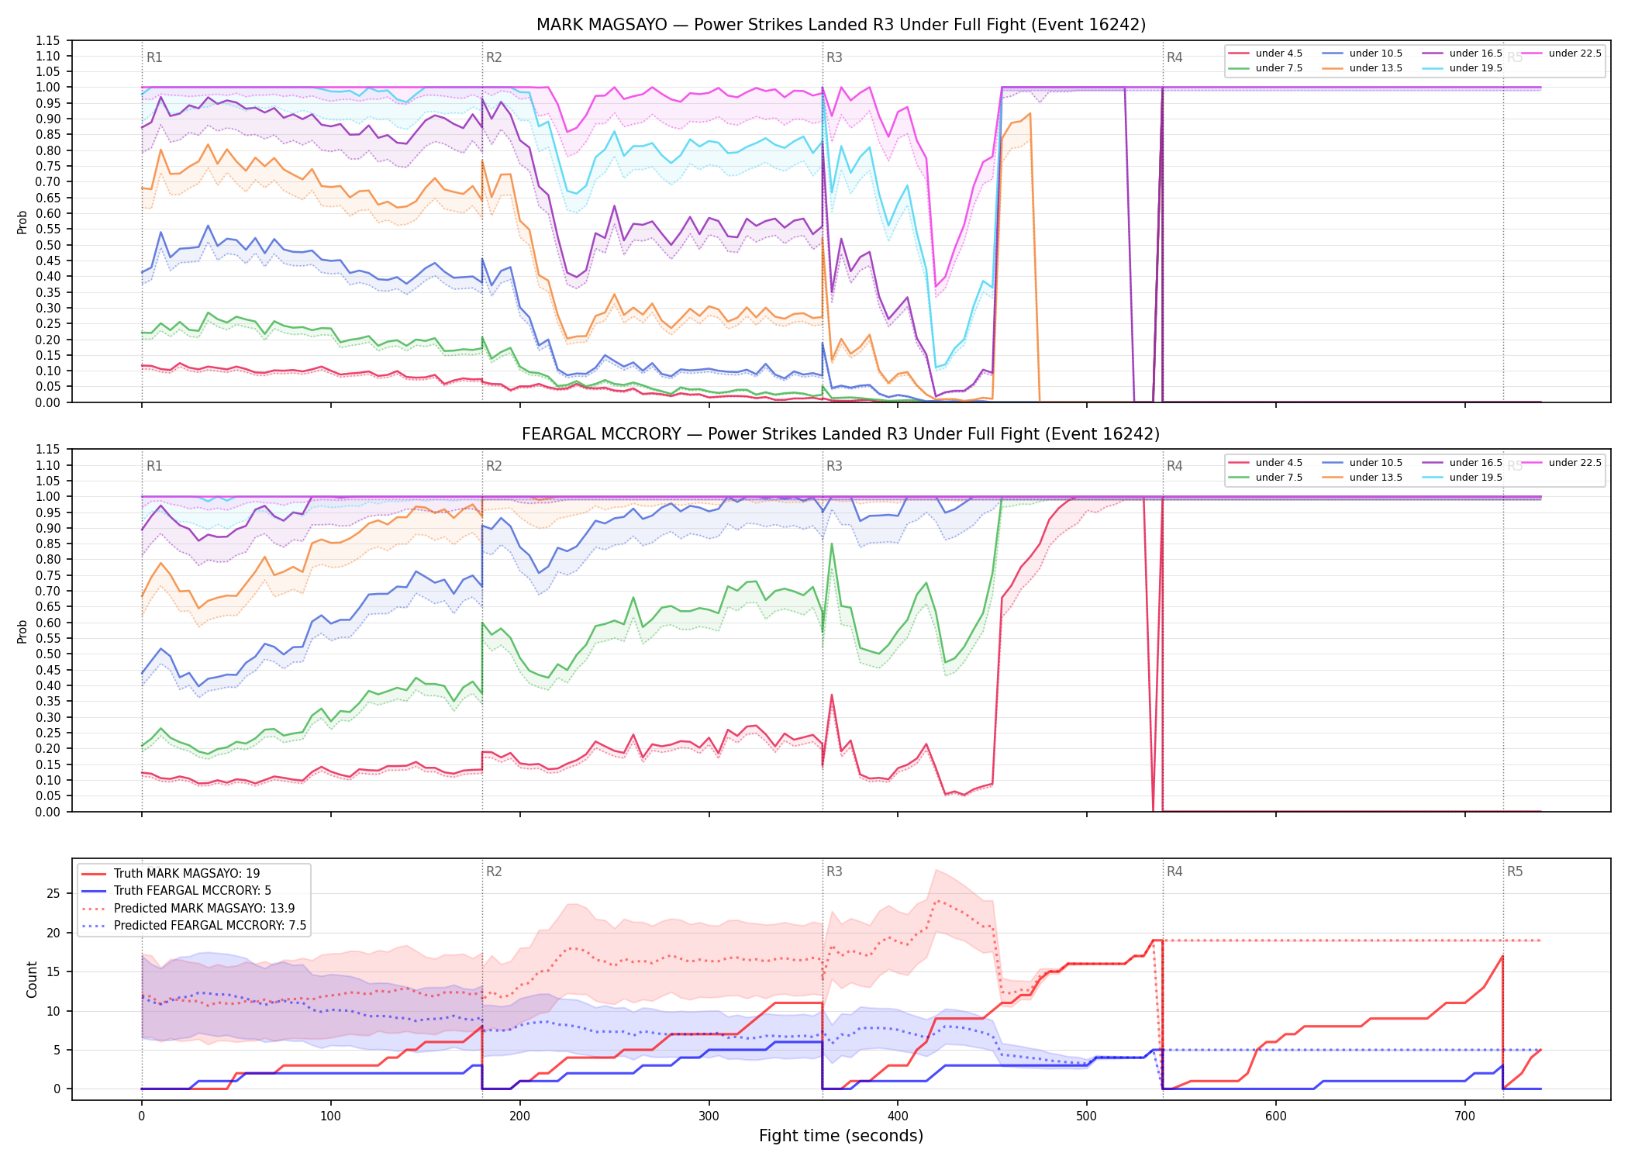Click 'Truth MARK MAGSAYO: 19' legend entry
This screenshot has height=1163, width=1628.
[x=171, y=874]
